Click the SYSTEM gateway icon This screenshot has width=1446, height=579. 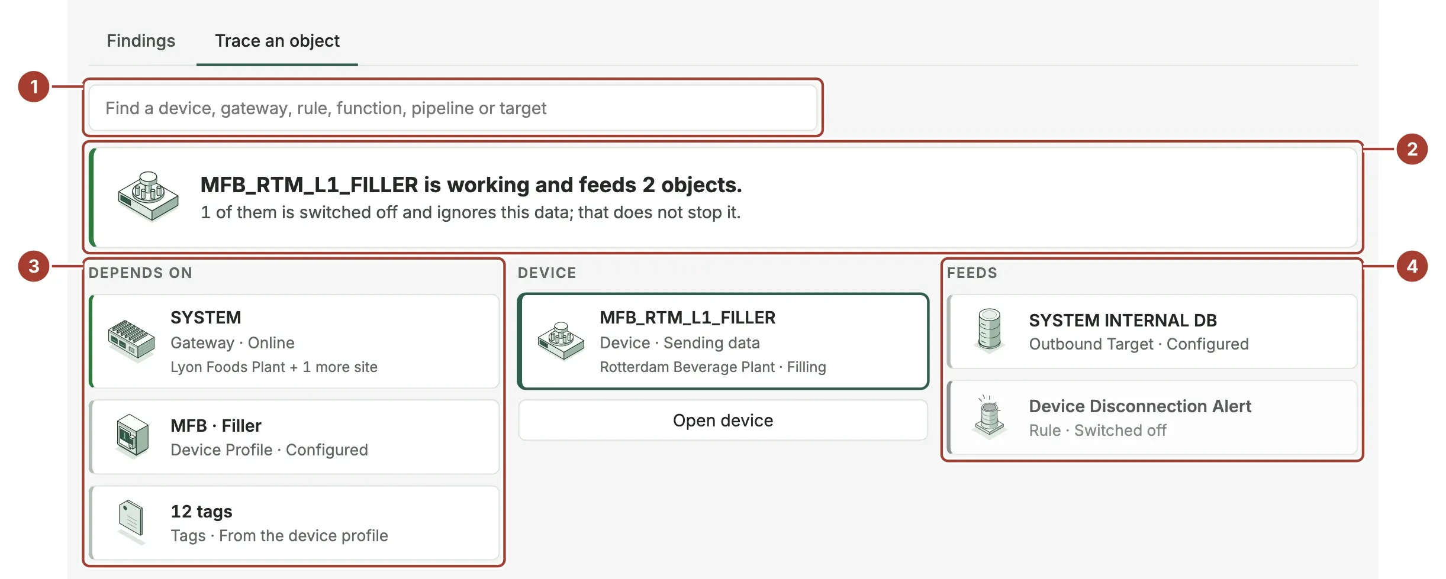tap(131, 341)
